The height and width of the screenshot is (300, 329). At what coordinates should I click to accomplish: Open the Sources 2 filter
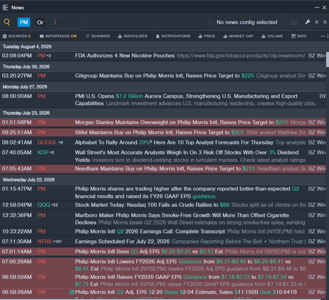tap(17, 36)
